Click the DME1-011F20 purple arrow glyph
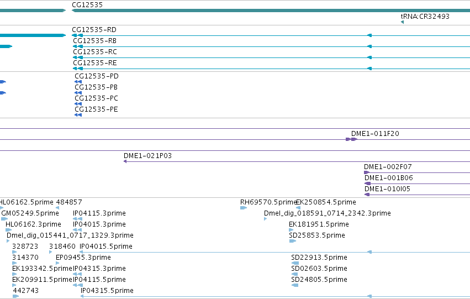The height and width of the screenshot is (299, 470). pyautogui.click(x=351, y=139)
